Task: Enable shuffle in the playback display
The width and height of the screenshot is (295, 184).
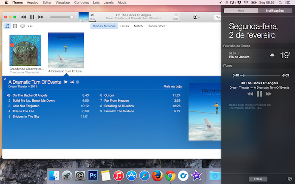Action: [93, 15]
